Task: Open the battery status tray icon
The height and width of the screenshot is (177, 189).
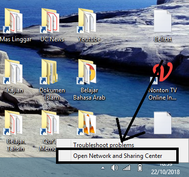Action: (x=140, y=168)
